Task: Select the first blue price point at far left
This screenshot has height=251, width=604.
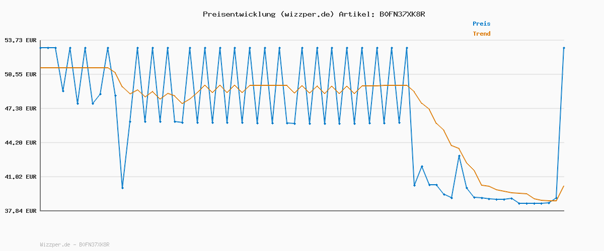Action: point(40,48)
